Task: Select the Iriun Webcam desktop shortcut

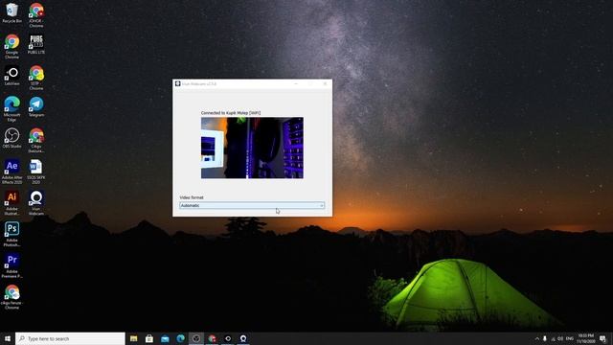Action: 36,203
